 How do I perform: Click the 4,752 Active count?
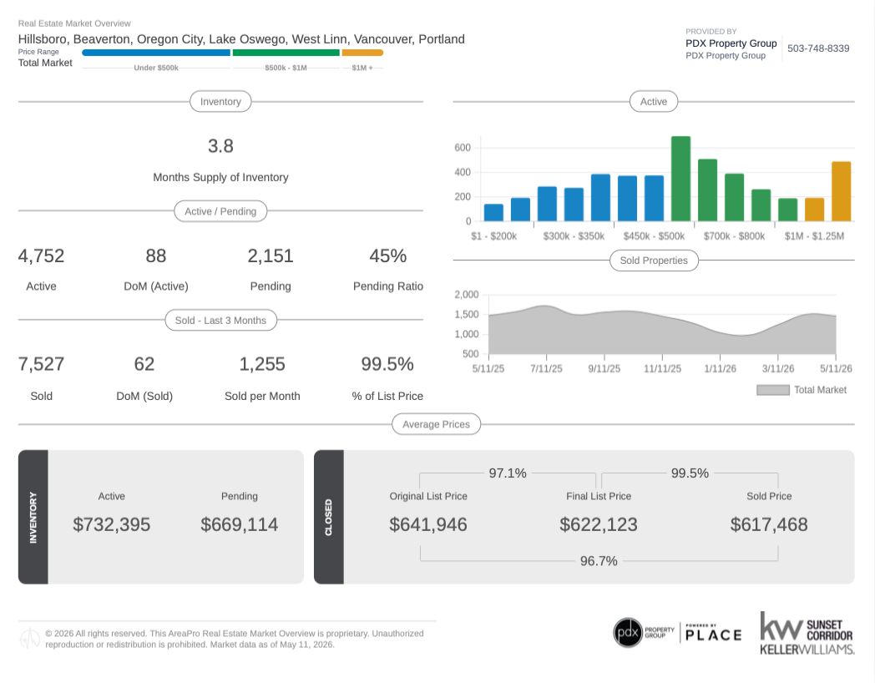[41, 256]
